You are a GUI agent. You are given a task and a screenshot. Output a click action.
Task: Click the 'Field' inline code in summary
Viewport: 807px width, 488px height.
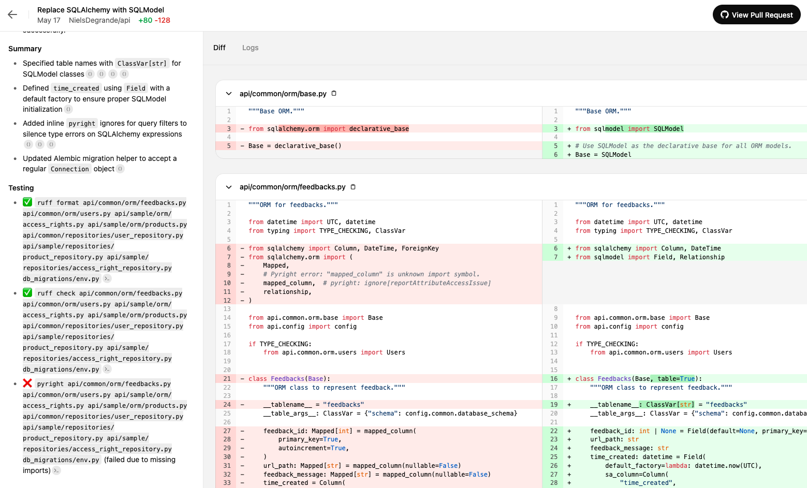136,88
